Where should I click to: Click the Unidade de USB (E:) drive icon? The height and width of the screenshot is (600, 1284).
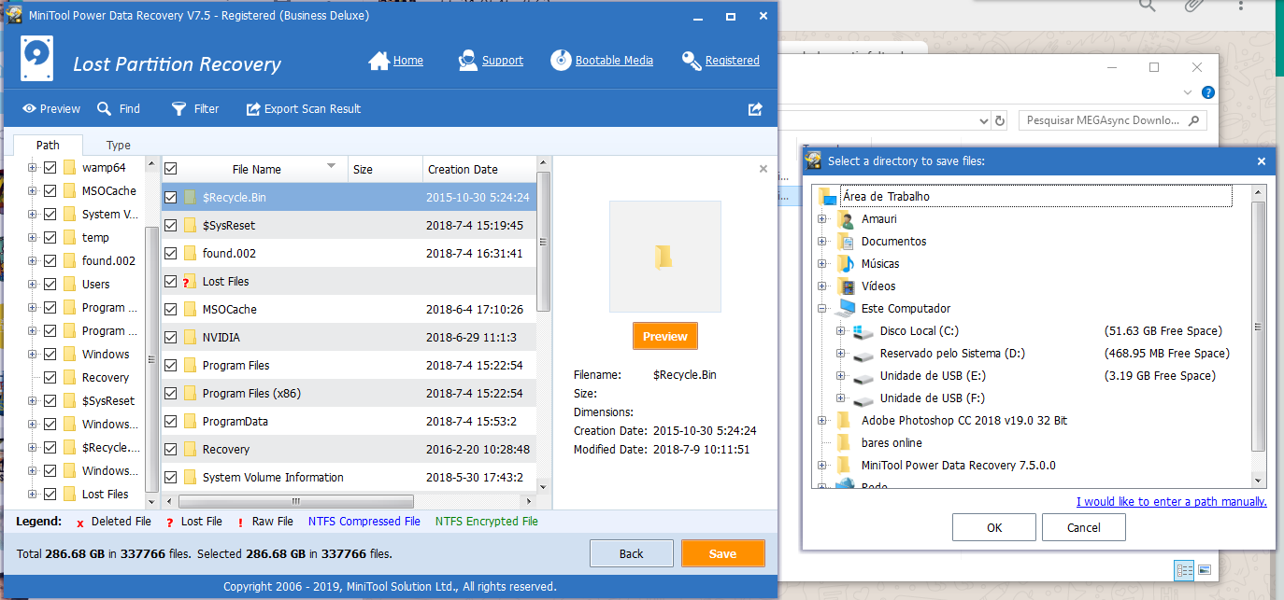(863, 376)
